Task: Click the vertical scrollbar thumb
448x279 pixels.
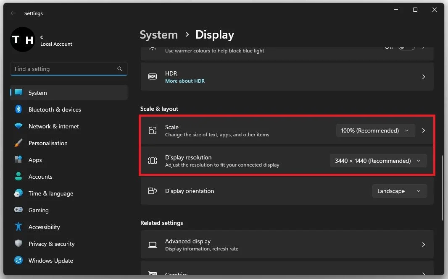Action: 443,188
